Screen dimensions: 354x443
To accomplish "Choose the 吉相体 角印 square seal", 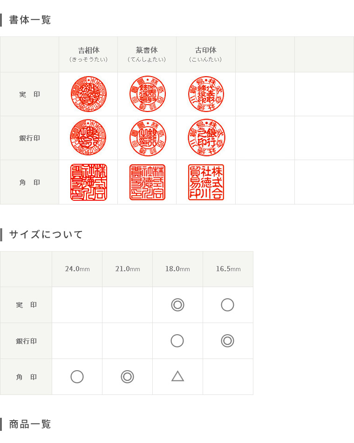I will 89,182.
